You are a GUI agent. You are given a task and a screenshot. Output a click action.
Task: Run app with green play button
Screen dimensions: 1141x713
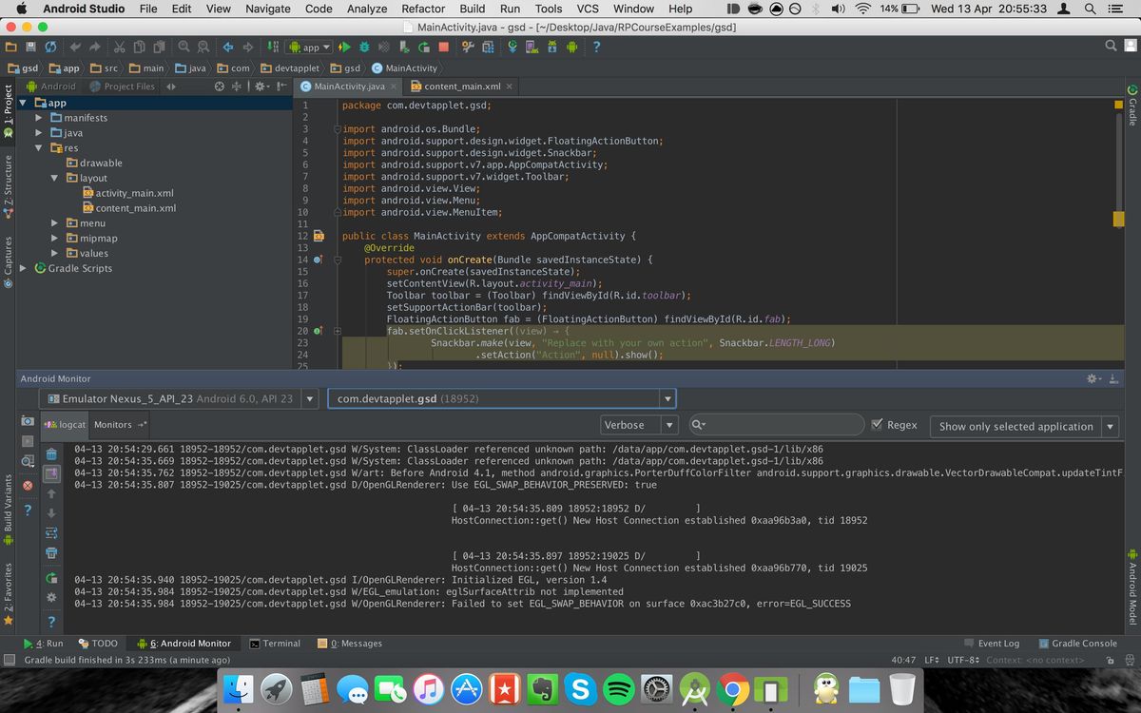[x=345, y=47]
